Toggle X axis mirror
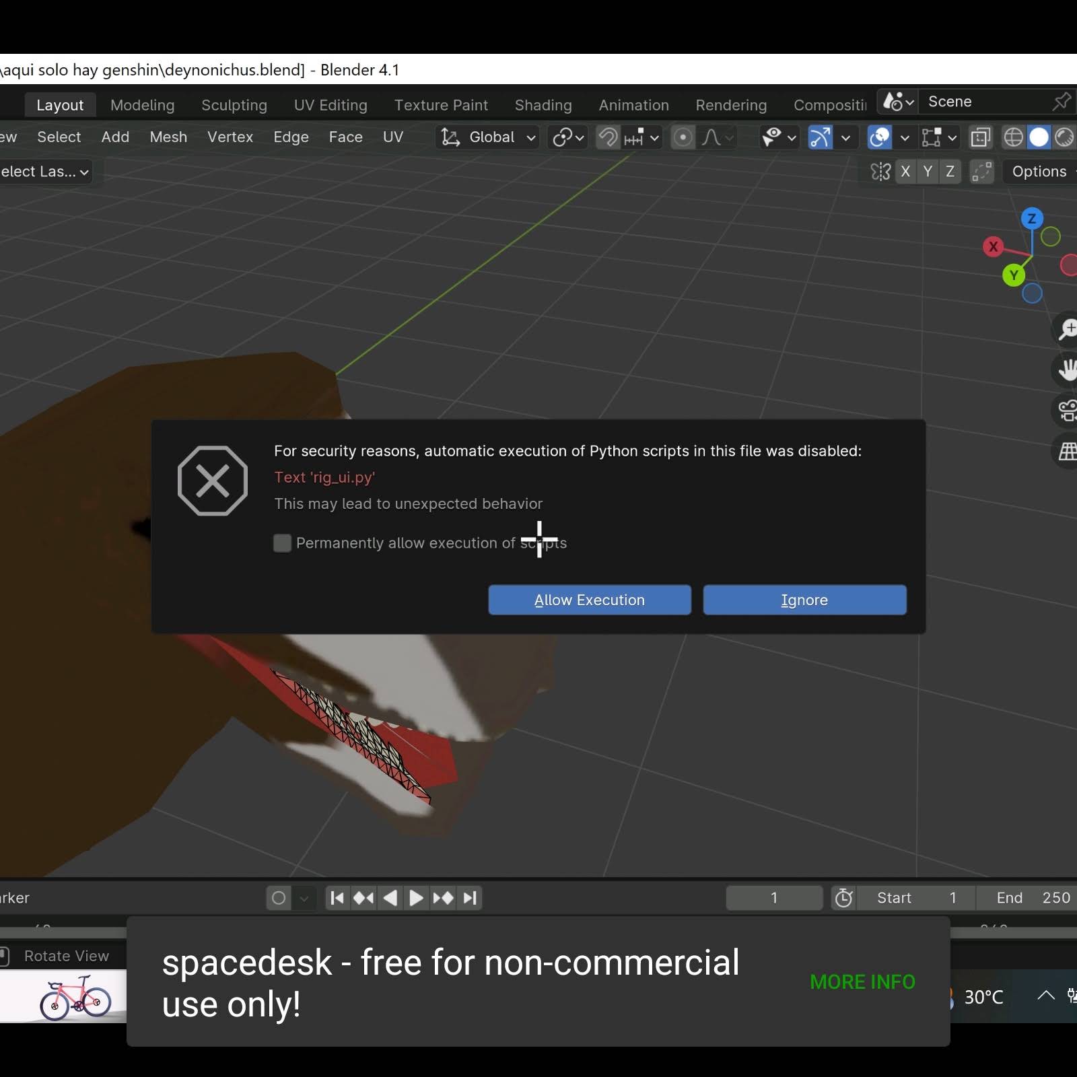 [905, 172]
